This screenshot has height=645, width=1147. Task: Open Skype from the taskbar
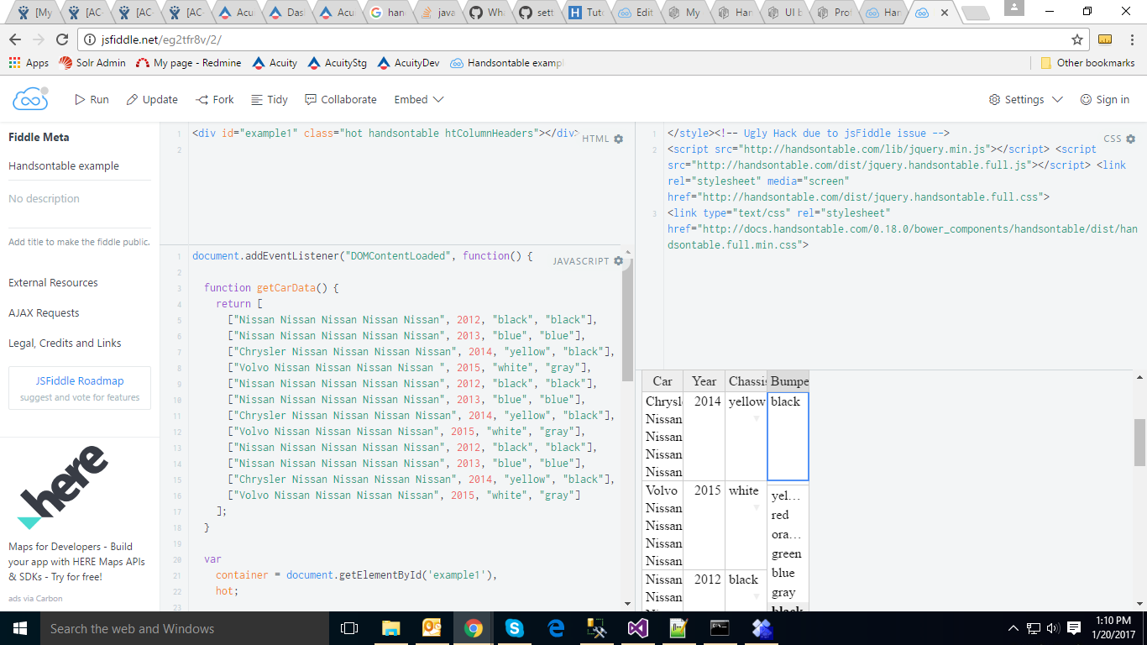[x=515, y=628]
